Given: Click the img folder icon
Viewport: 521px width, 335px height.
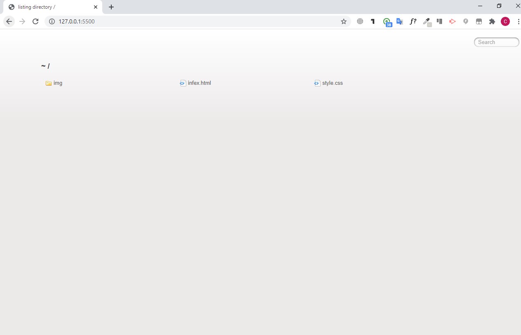Looking at the screenshot, I should [x=49, y=83].
